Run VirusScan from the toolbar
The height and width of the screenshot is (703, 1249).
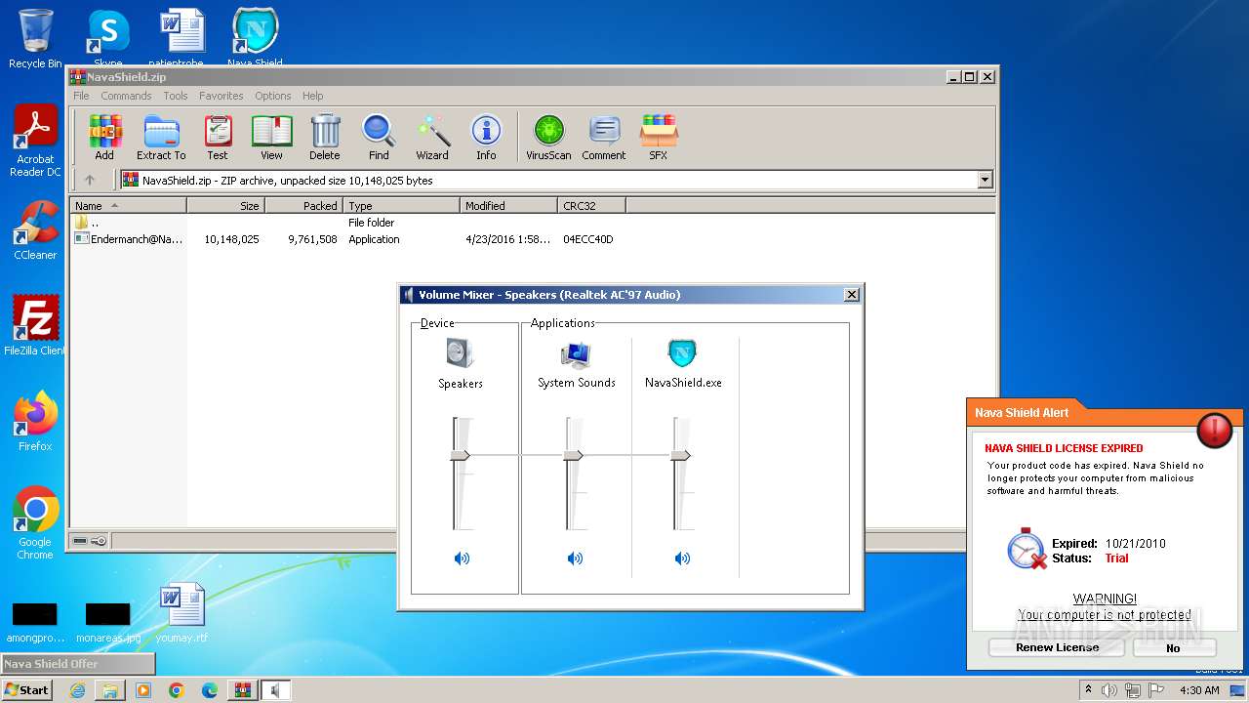548,137
